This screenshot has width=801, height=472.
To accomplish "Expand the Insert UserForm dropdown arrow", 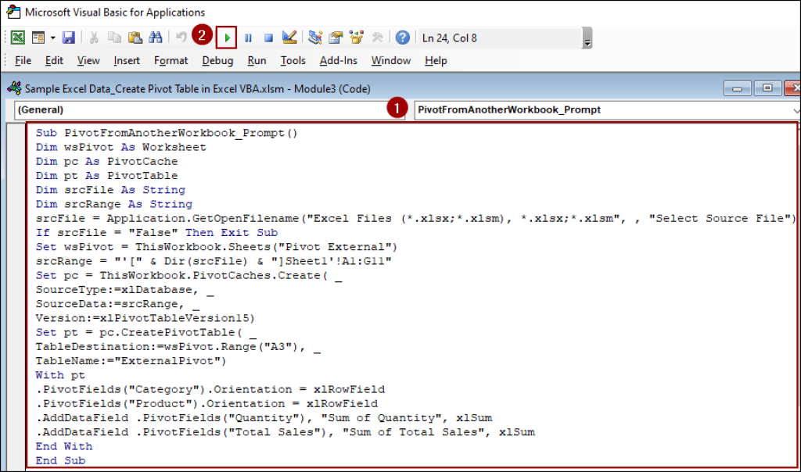I will coord(52,37).
